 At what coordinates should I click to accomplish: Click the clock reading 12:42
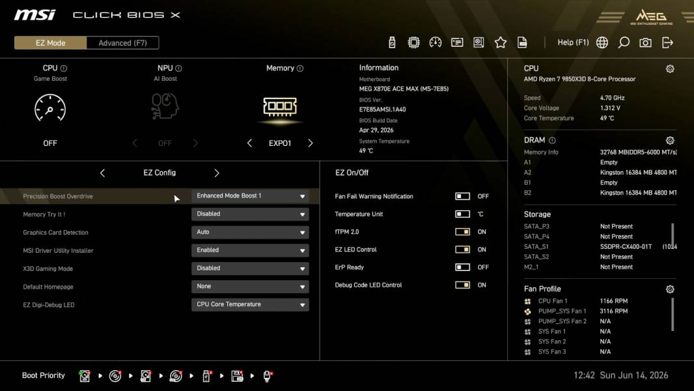pos(584,375)
